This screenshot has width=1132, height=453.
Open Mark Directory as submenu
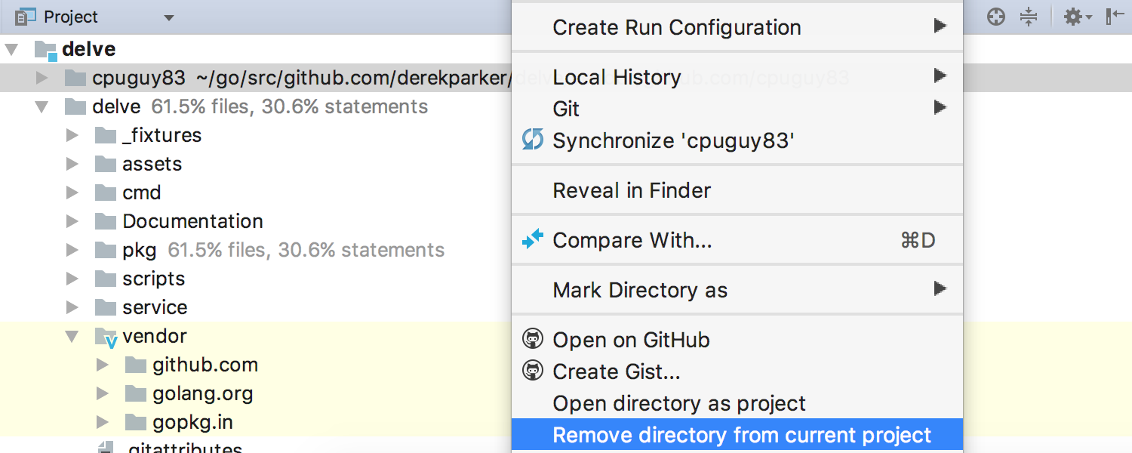click(737, 290)
